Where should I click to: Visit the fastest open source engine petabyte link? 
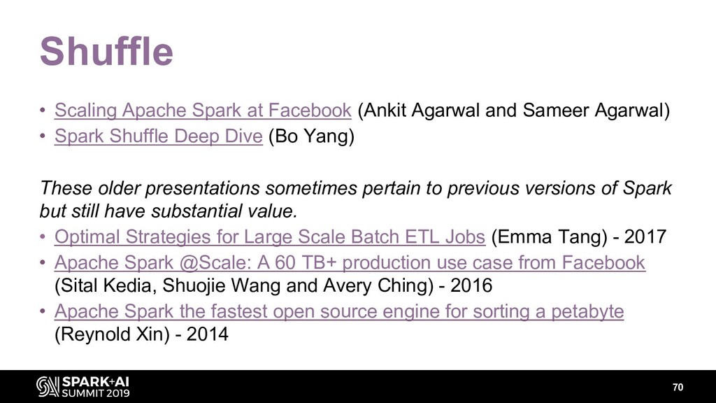pos(339,311)
